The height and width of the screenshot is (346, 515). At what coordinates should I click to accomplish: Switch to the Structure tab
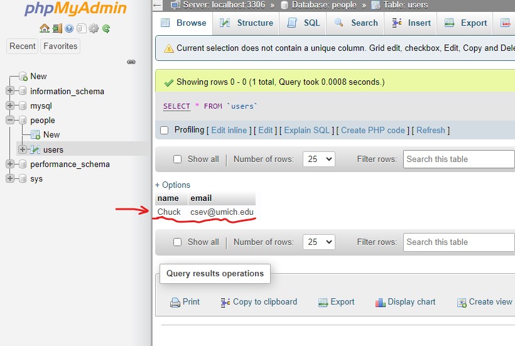pos(246,23)
